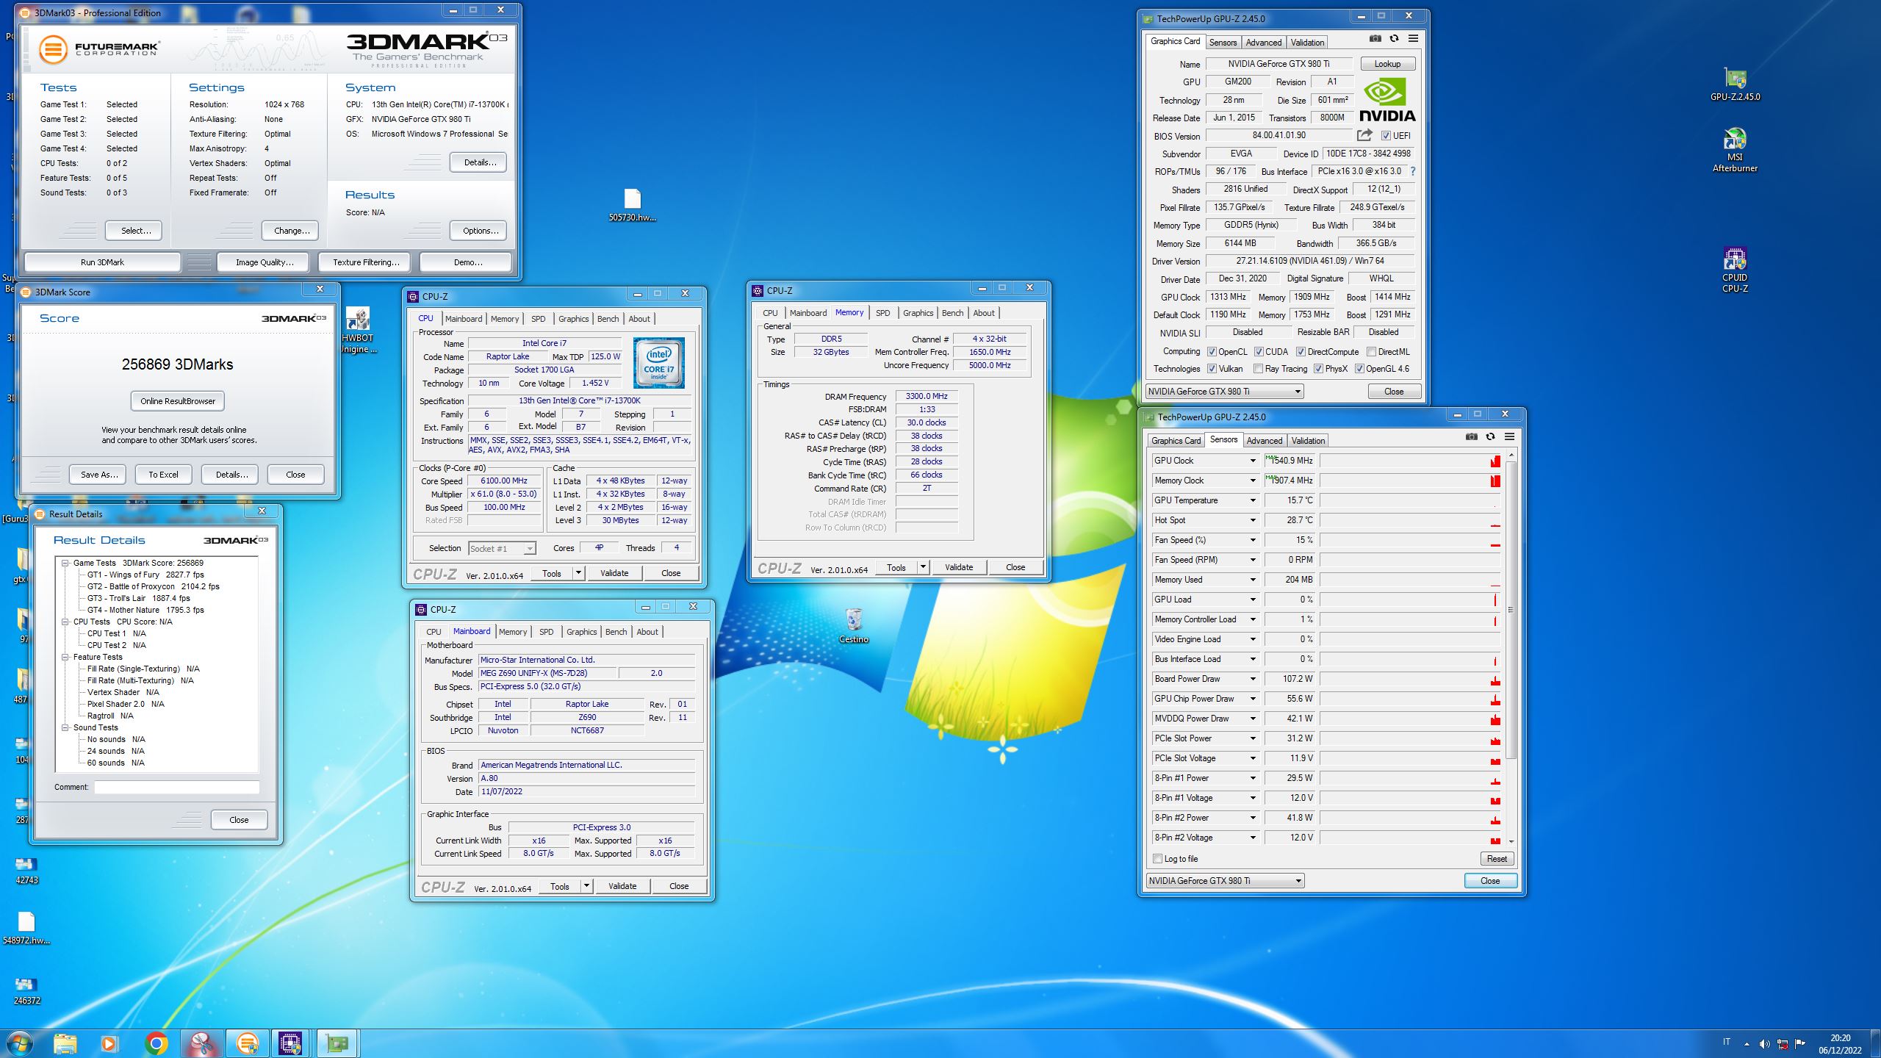Toggle the DirectML checkbox
Image resolution: width=1881 pixels, height=1058 pixels.
[x=1371, y=352]
